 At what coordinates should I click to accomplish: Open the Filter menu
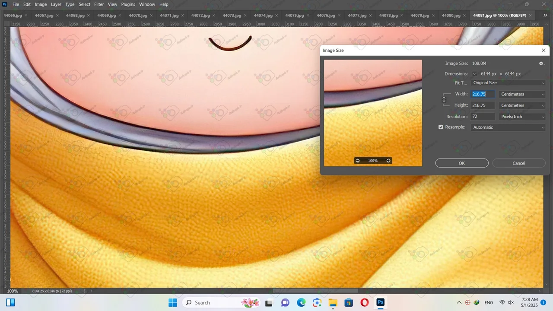(x=99, y=4)
